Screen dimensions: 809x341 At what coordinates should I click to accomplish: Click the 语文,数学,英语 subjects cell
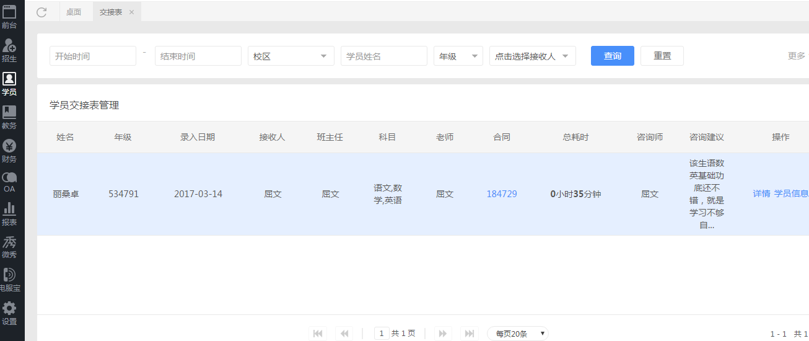point(388,194)
